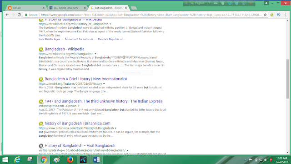The height and width of the screenshot is (164, 291).
Task: Click the page vertical scrollbar thumb
Action: coord(288,79)
